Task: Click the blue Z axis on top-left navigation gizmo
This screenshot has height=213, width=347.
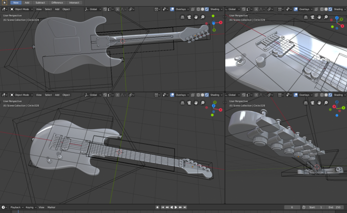Action: click(x=213, y=23)
